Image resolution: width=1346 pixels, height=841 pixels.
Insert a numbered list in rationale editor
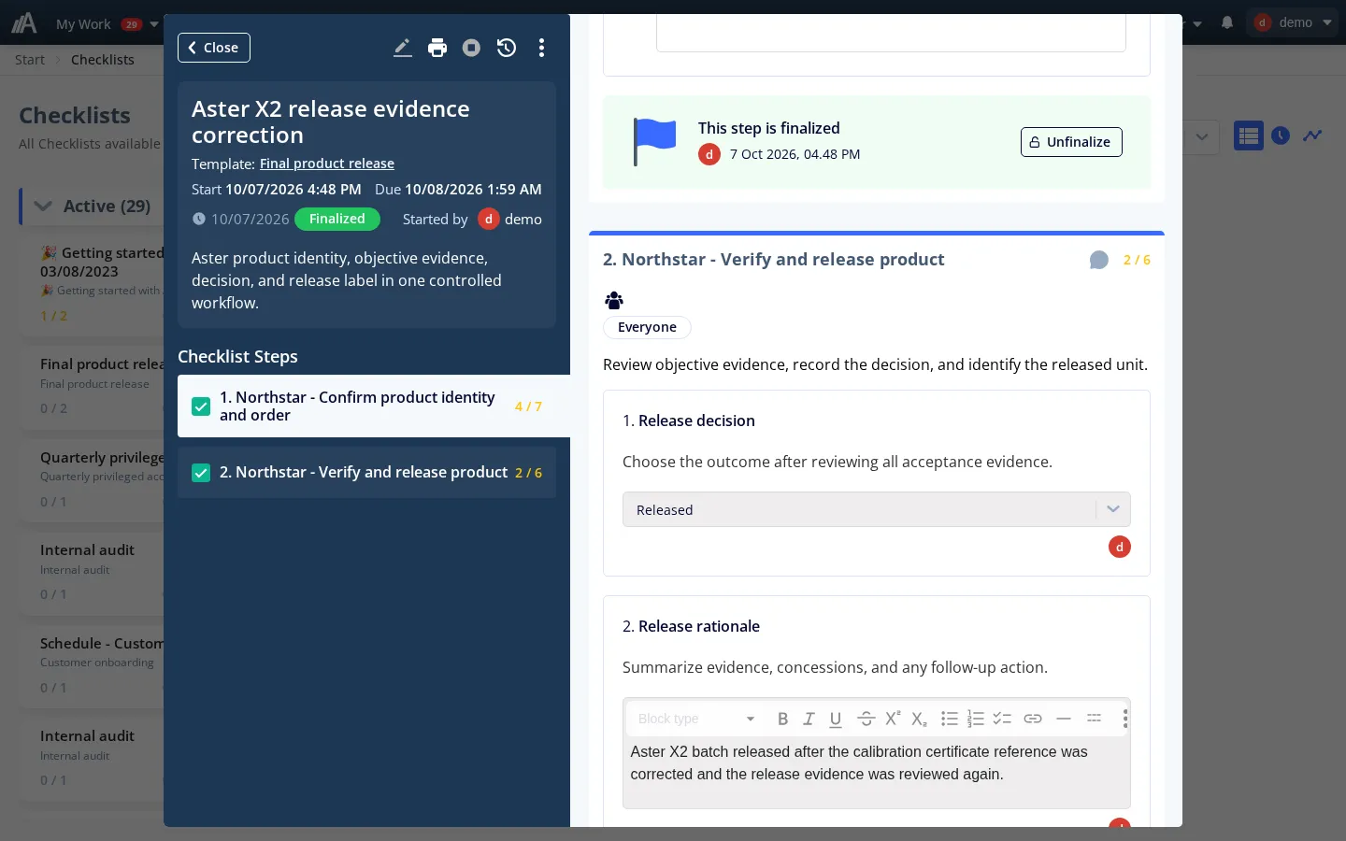(976, 719)
